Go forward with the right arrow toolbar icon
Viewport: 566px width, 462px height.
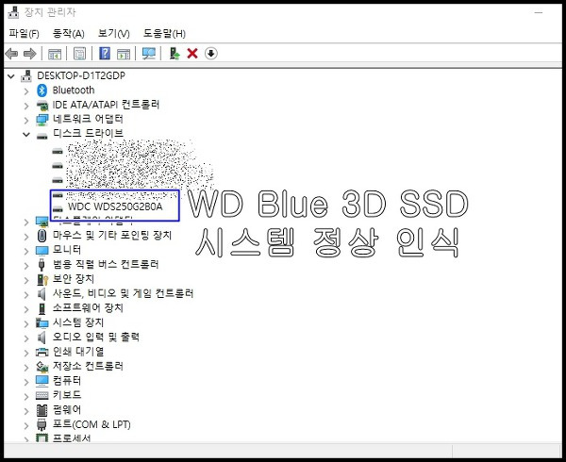29,54
